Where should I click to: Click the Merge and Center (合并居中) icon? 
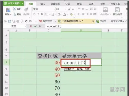tap(106, 9)
